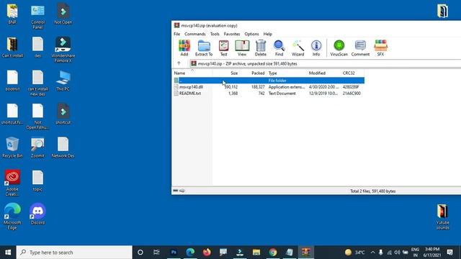Click the Delete trash icon in WinRAR
Screen dimensions: 461x259
(261, 48)
